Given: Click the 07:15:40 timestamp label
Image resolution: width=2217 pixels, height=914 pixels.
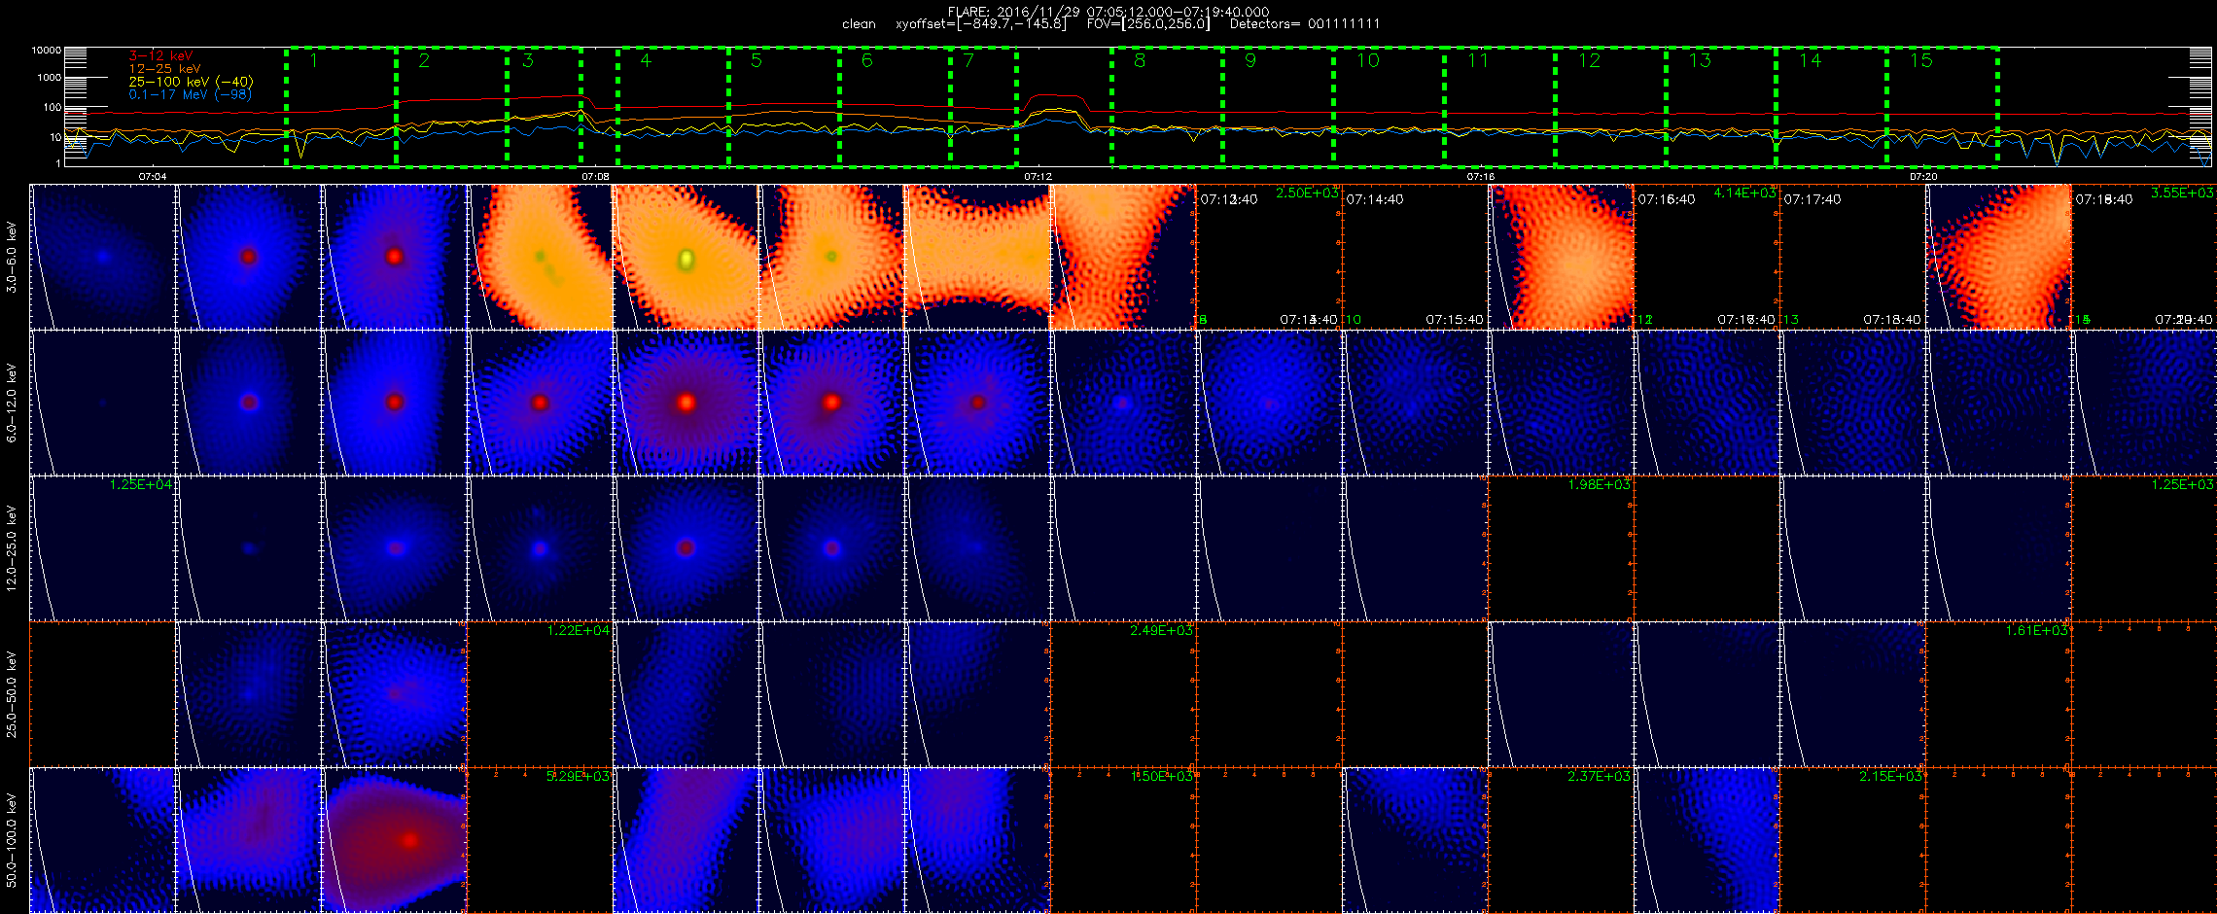Looking at the screenshot, I should tap(1455, 319).
